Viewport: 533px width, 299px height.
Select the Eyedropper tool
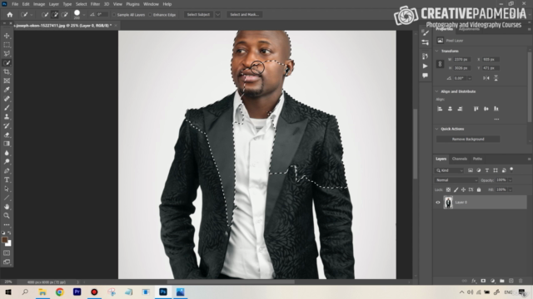coord(7,90)
